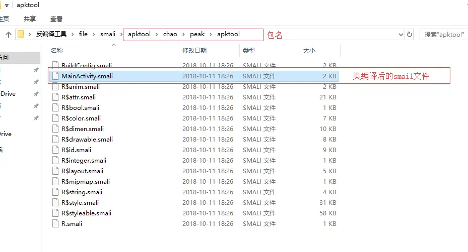The height and width of the screenshot is (252, 468).
Task: Select R$dimen.smali file
Action: [x=83, y=129]
